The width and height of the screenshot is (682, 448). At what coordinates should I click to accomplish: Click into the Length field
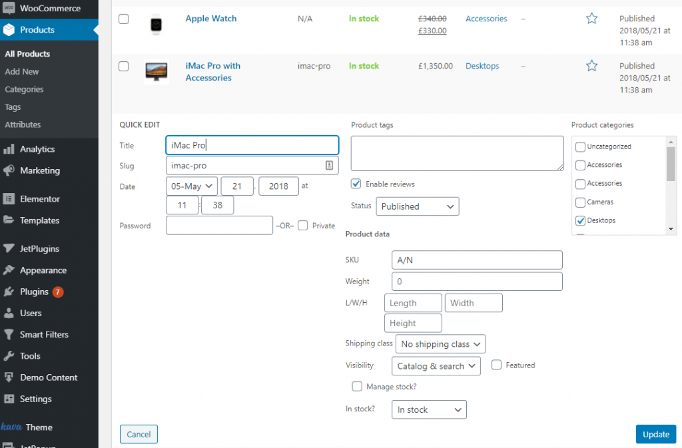(413, 303)
